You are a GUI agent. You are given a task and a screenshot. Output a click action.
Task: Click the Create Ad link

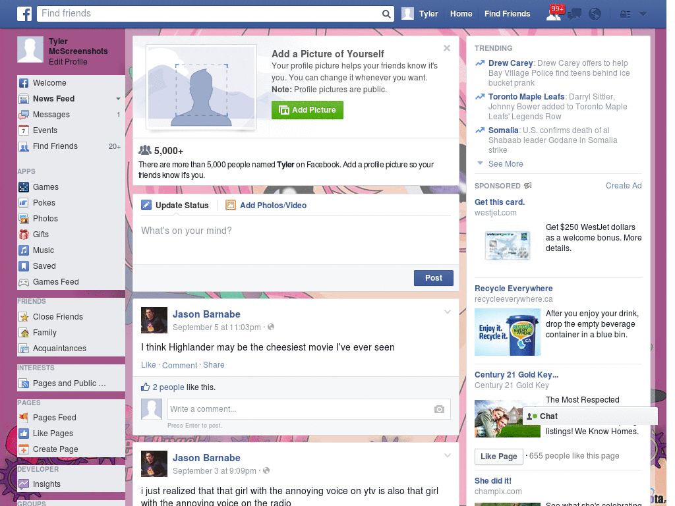point(624,186)
